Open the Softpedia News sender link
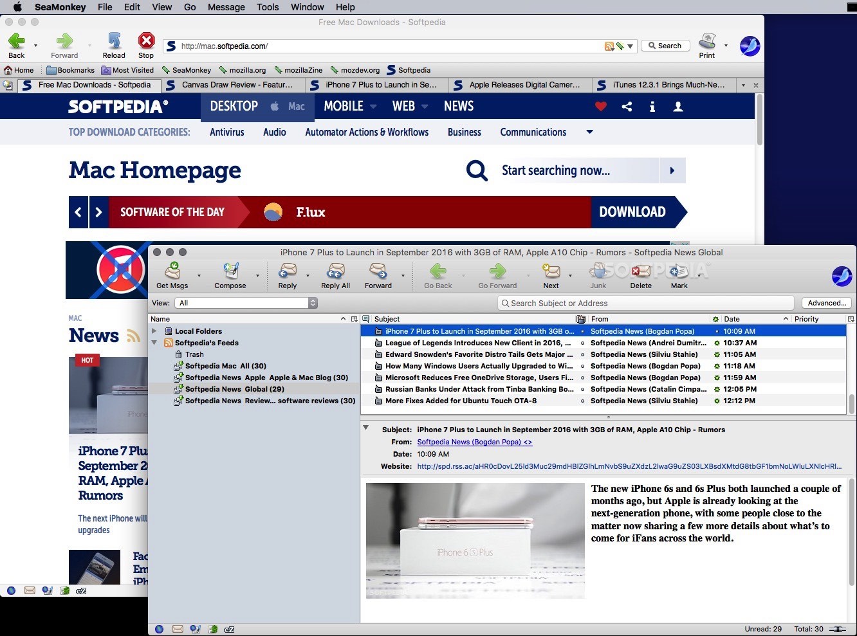The height and width of the screenshot is (636, 857). (475, 442)
